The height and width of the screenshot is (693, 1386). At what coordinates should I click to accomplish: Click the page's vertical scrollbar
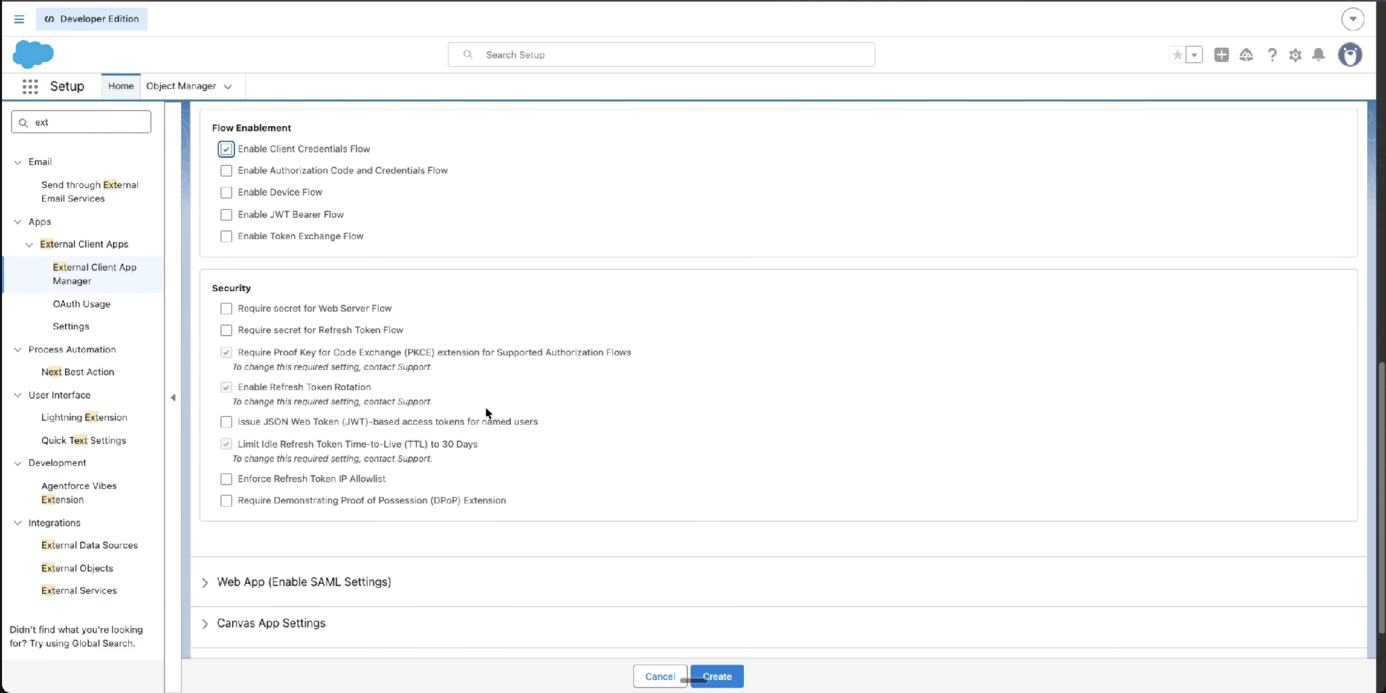coord(1381,498)
